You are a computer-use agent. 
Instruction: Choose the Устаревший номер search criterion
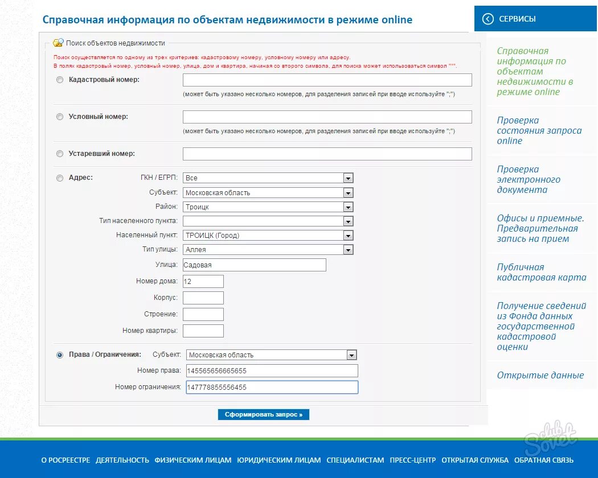(x=59, y=153)
